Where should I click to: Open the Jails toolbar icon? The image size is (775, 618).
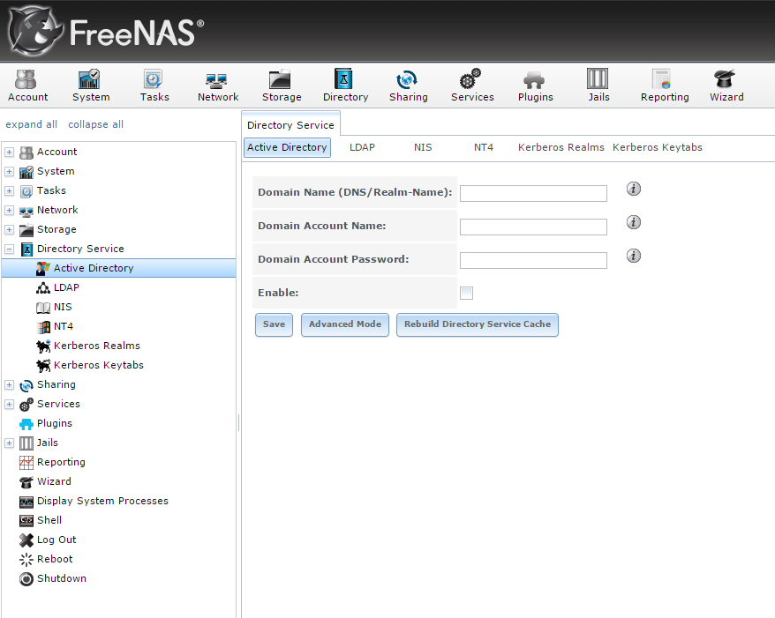pyautogui.click(x=598, y=86)
